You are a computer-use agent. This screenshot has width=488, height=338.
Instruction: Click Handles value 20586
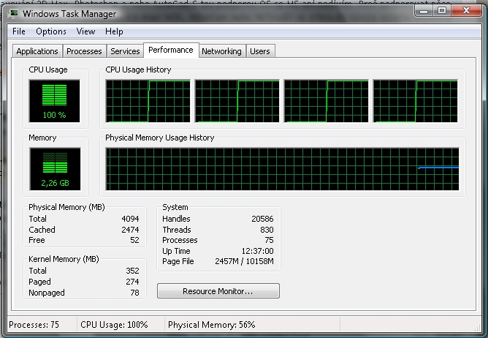point(262,219)
